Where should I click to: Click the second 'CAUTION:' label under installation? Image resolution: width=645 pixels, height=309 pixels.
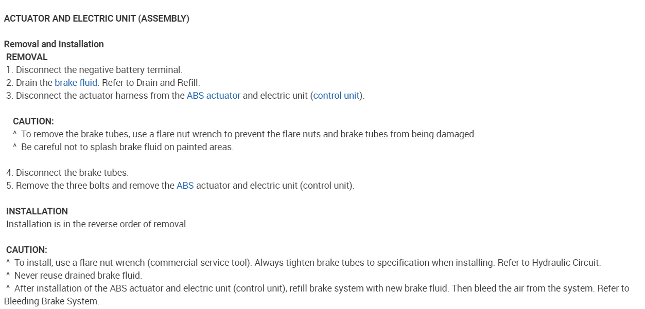coord(27,250)
